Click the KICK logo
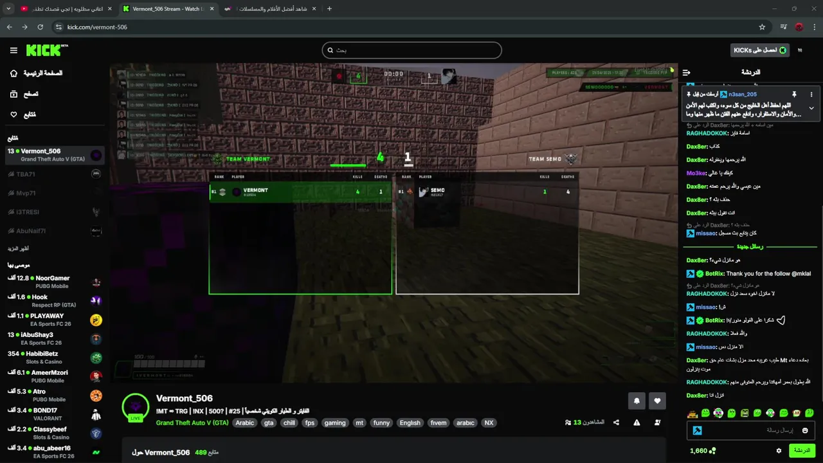The height and width of the screenshot is (463, 823). pos(46,50)
